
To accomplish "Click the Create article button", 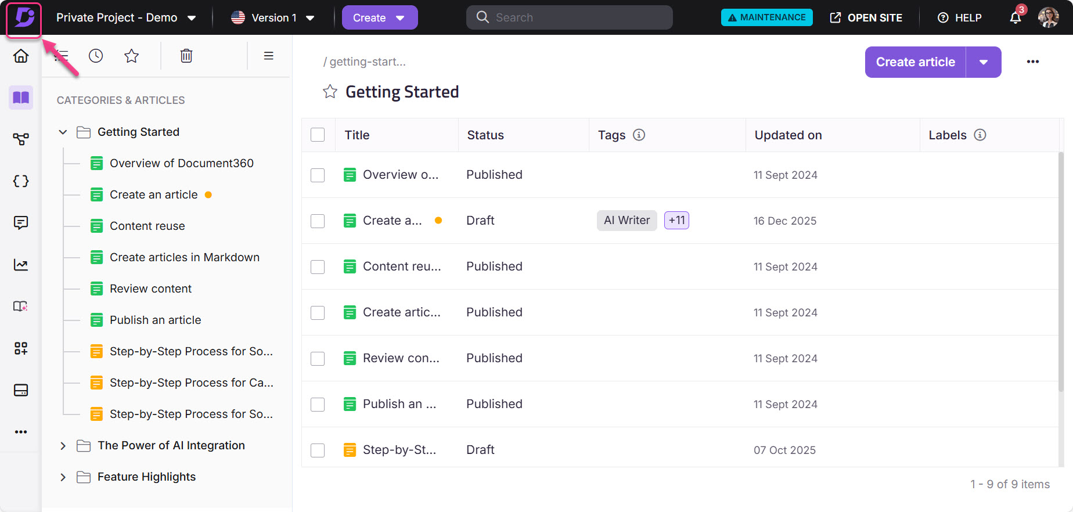I will [x=915, y=62].
